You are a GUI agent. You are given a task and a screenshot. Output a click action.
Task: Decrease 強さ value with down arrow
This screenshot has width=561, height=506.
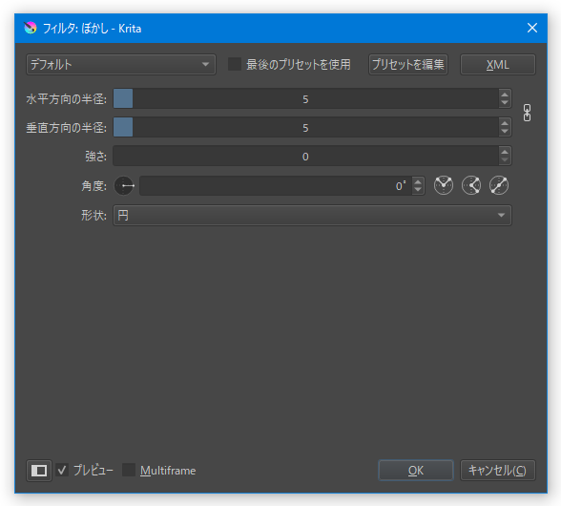(505, 160)
